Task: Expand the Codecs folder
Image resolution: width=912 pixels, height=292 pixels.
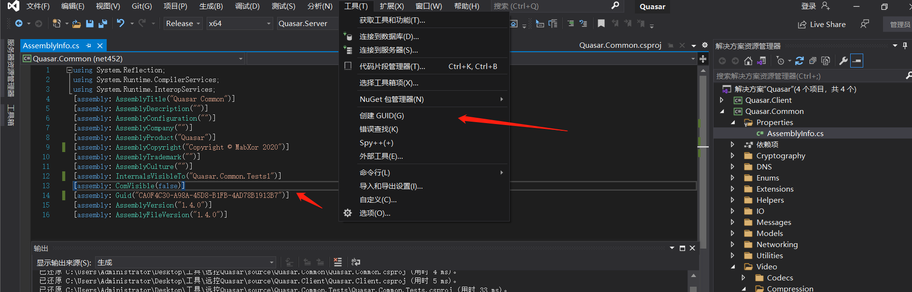Action: pyautogui.click(x=743, y=278)
